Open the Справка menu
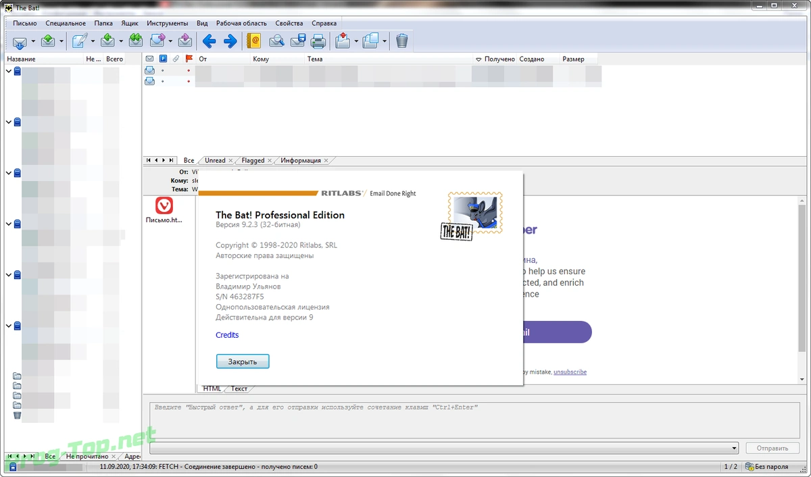The height and width of the screenshot is (477, 811). pyautogui.click(x=324, y=23)
